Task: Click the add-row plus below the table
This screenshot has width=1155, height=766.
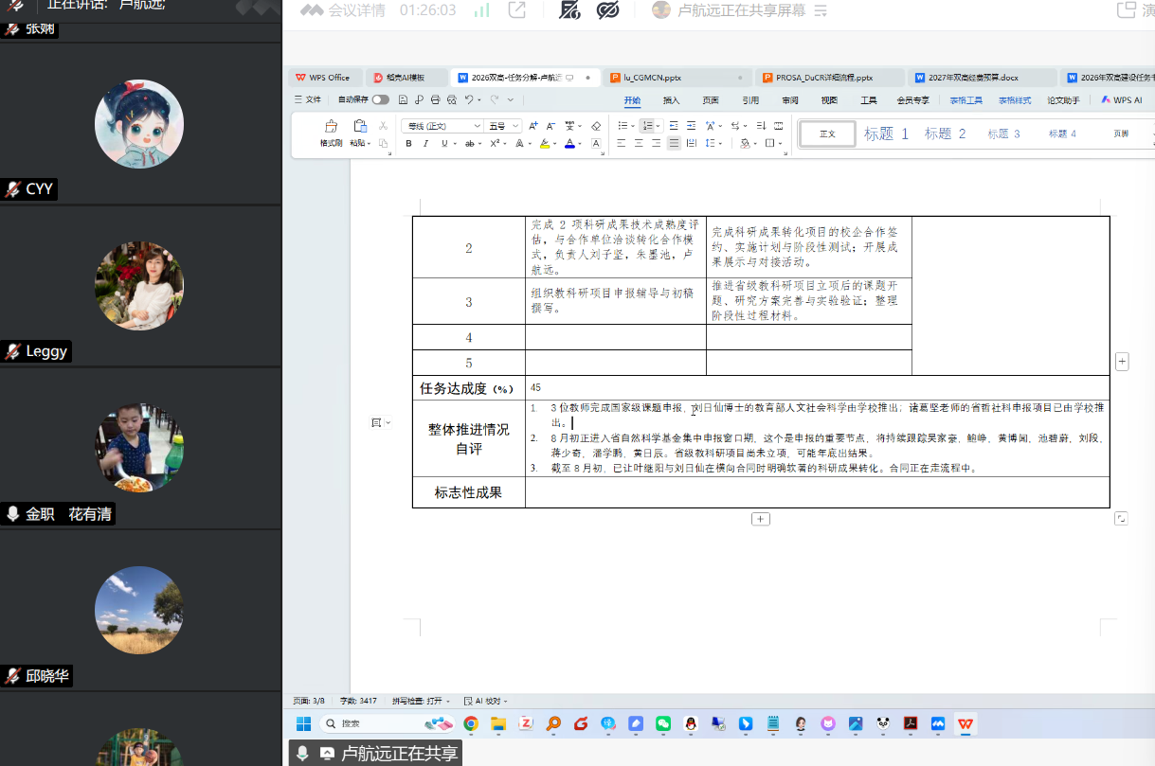Action: (x=760, y=519)
